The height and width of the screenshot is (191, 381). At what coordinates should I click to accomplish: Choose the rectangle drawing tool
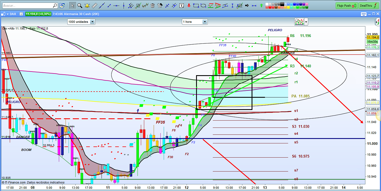tap(196, 6)
